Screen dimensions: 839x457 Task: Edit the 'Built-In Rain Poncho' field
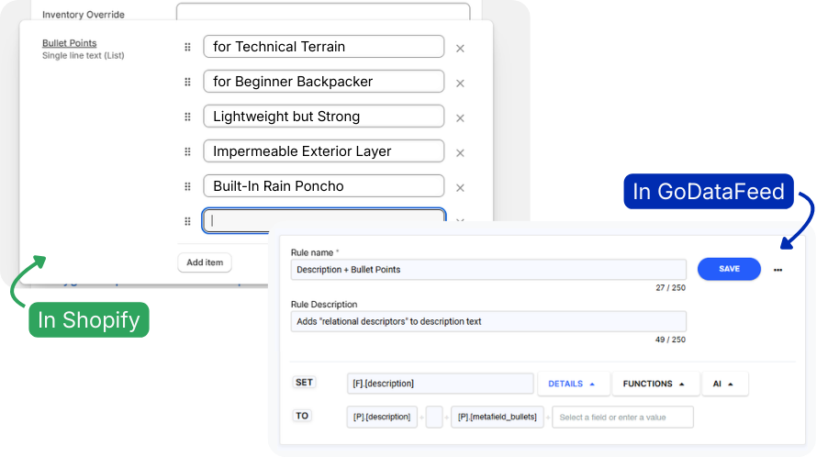pos(324,185)
